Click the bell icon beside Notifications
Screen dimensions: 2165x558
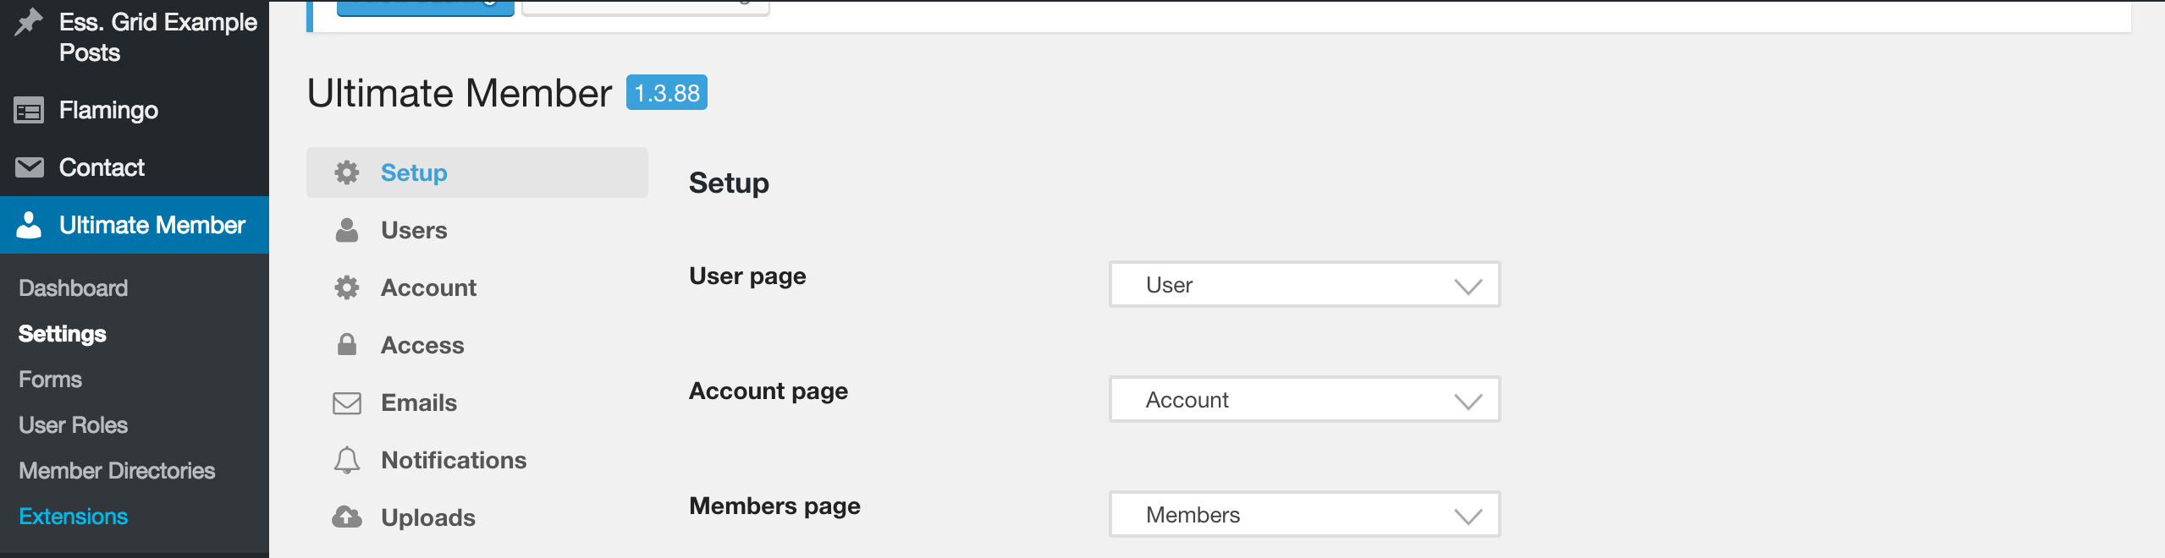click(346, 460)
